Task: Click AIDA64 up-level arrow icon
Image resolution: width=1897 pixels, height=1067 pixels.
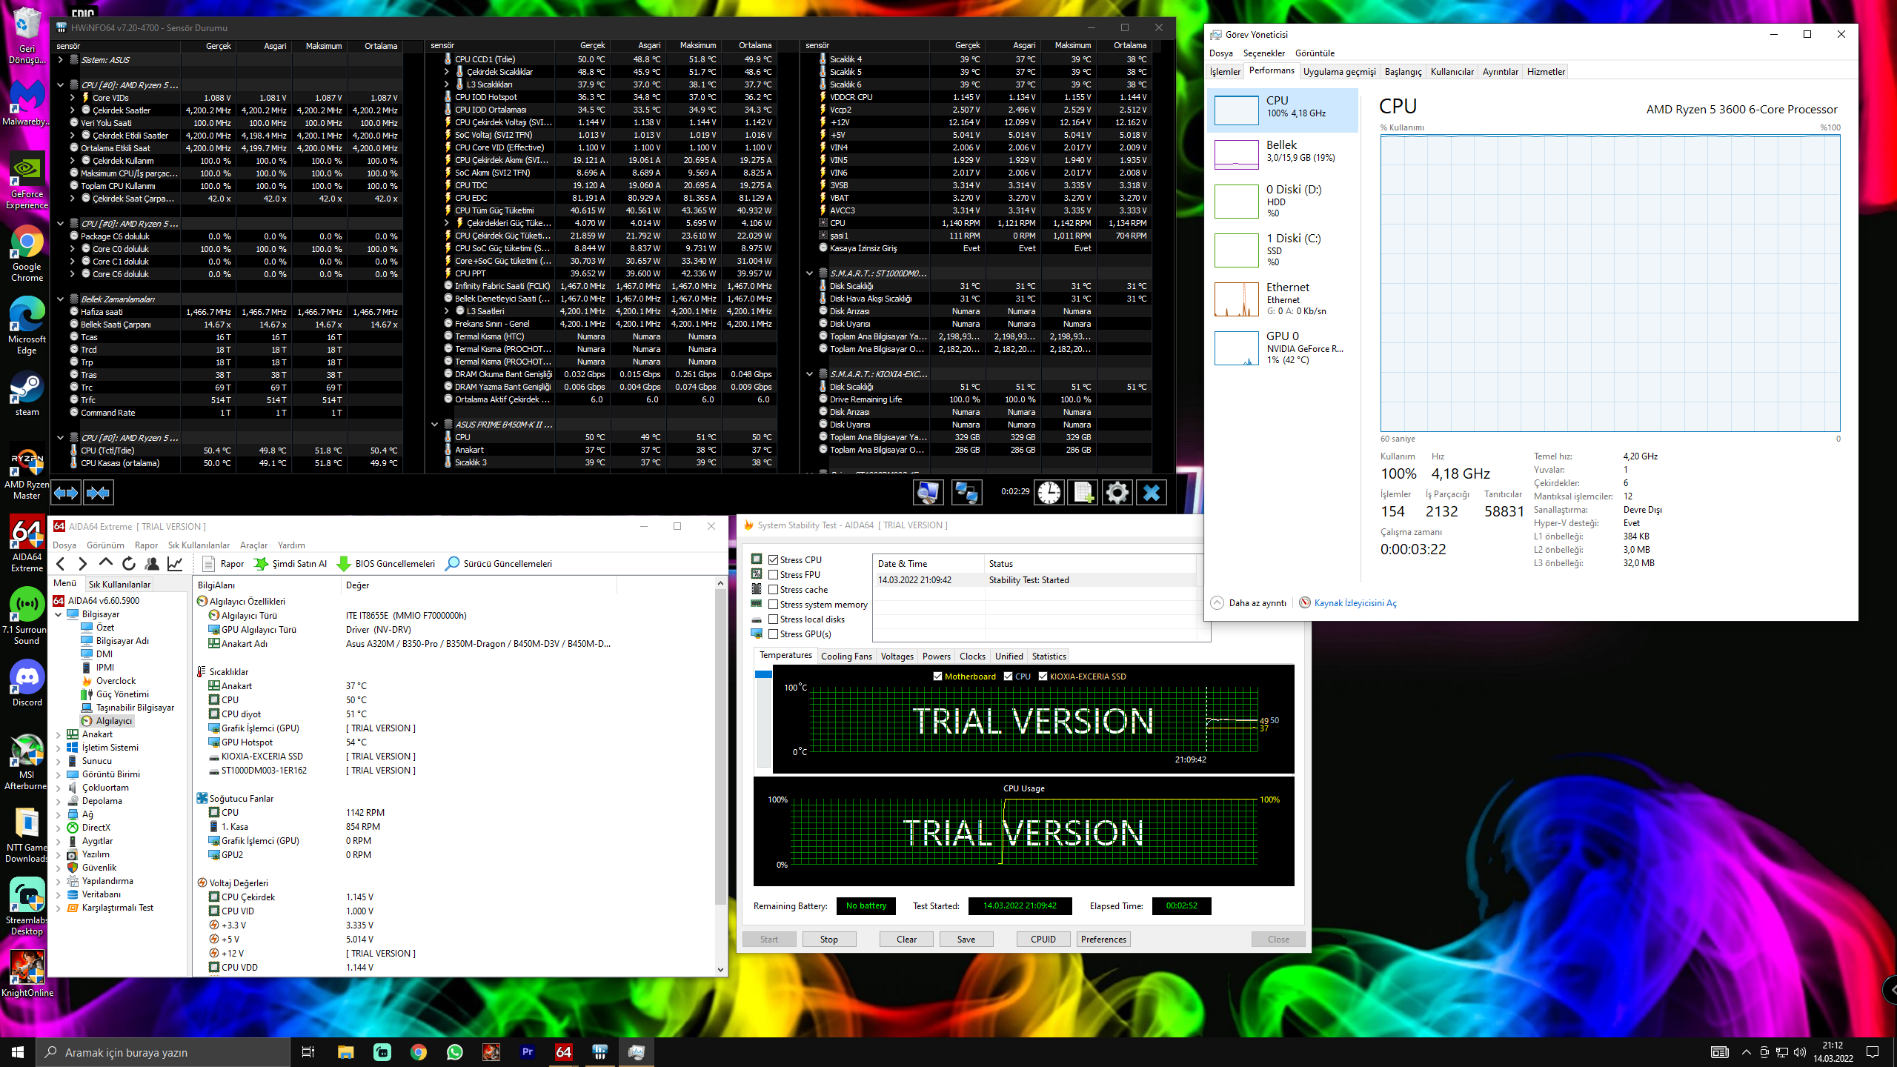Action: (106, 563)
